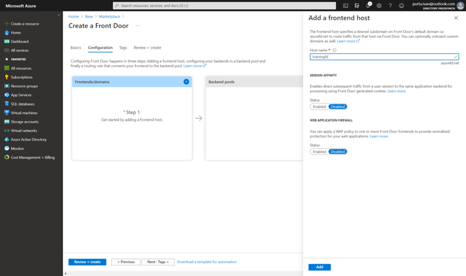Click the Storage accounts icon
Image resolution: width=466 pixels, height=276 pixels.
click(x=7, y=122)
